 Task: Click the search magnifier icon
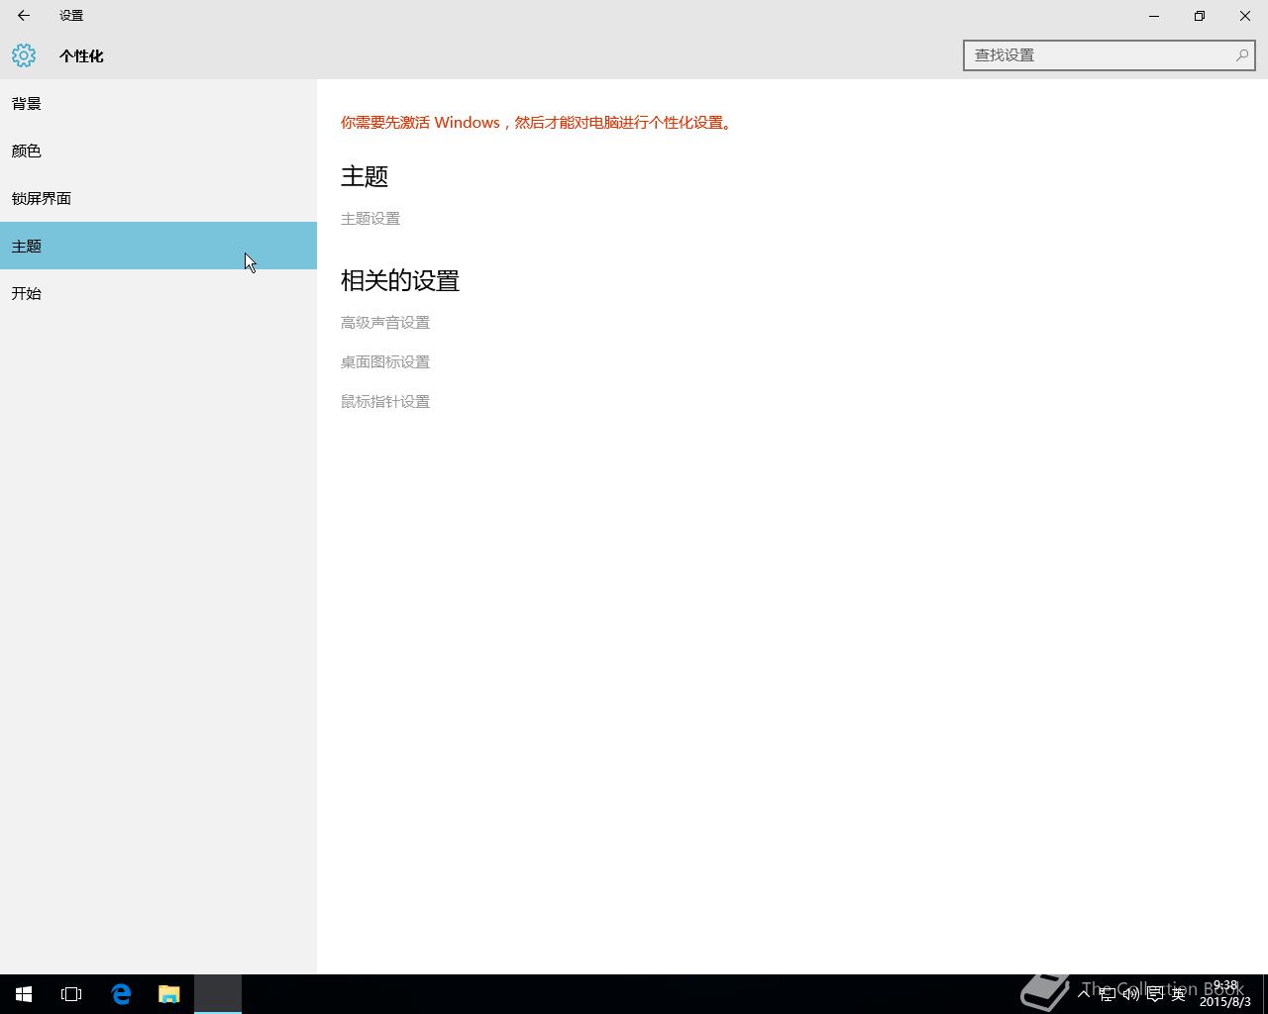tap(1242, 55)
